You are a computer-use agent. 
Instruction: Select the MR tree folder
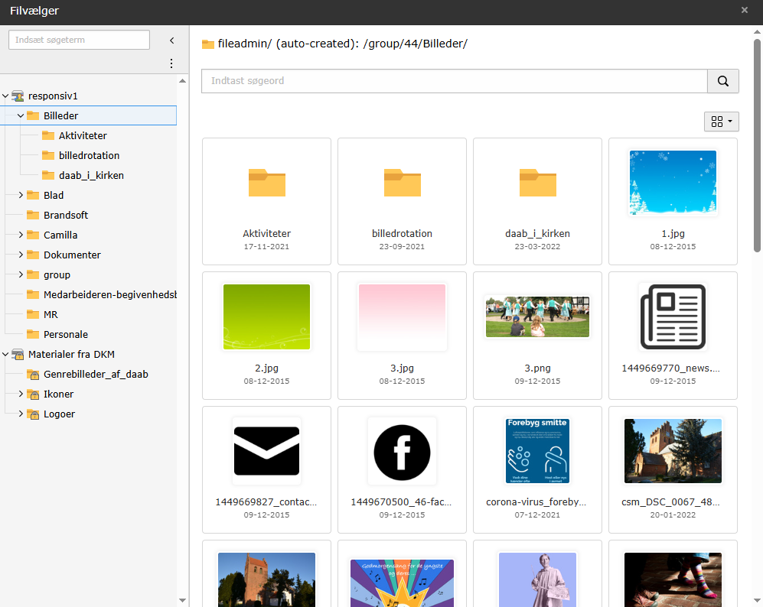coord(51,315)
